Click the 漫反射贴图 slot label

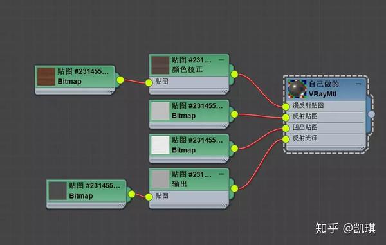pyautogui.click(x=308, y=105)
